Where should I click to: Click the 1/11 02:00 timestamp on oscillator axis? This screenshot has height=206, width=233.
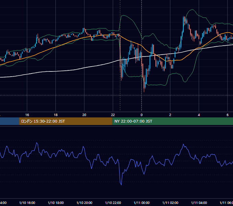pos(170,203)
